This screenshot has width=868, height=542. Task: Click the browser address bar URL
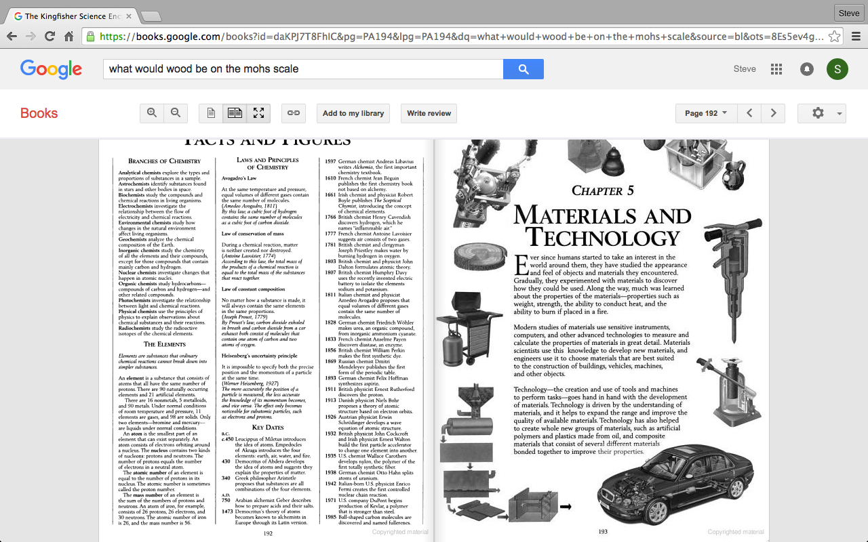pyautogui.click(x=462, y=37)
